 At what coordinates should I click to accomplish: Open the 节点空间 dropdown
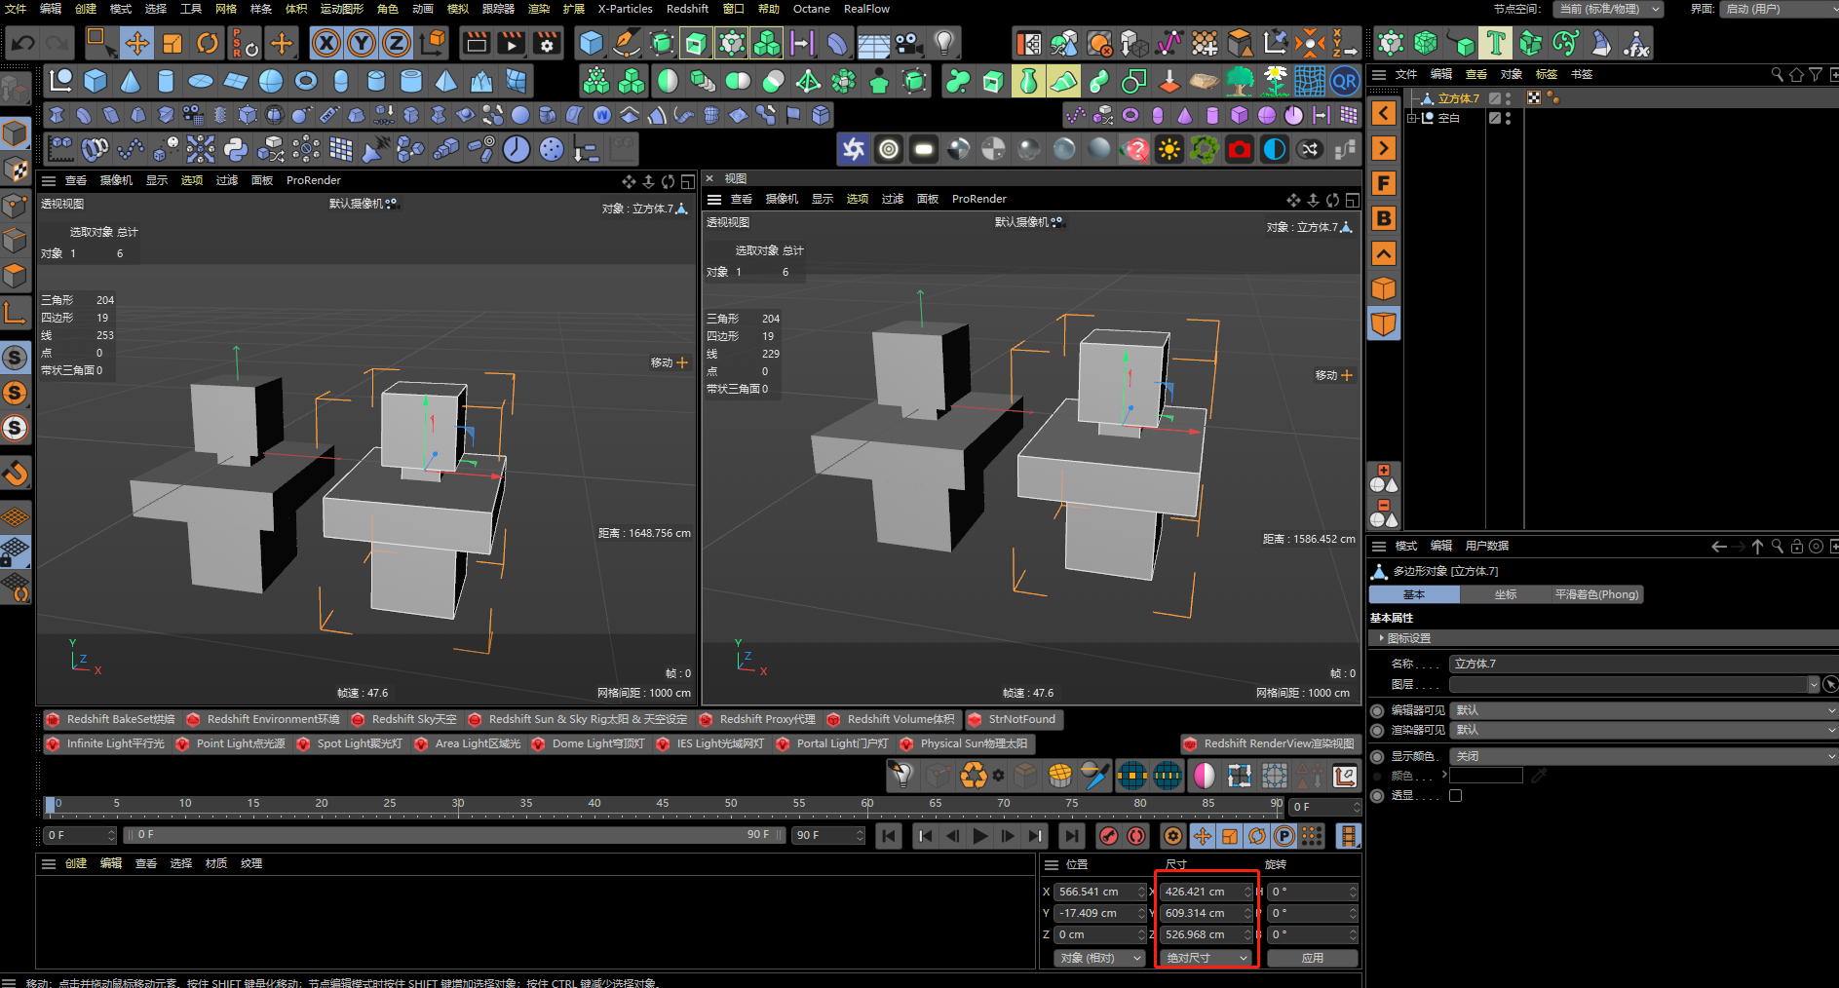click(1608, 9)
